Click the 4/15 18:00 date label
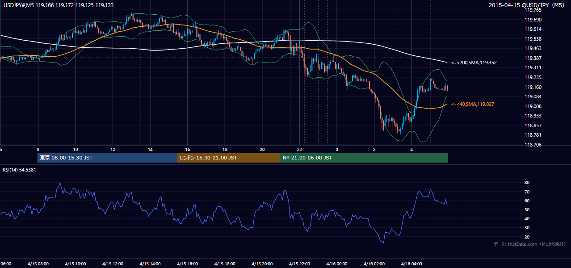This screenshot has width=571, height=268. click(225, 264)
